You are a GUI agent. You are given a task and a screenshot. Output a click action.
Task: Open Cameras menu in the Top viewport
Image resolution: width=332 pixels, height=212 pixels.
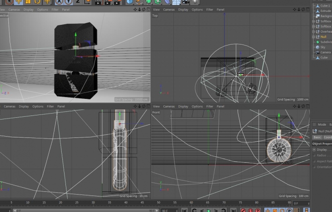point(169,9)
